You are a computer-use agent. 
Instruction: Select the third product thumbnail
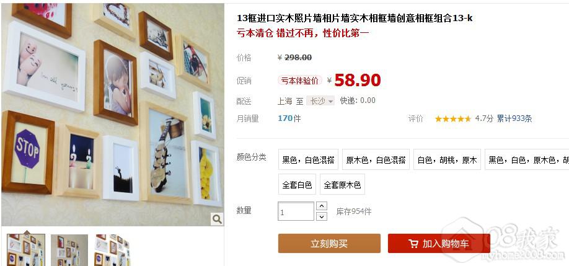click(x=112, y=250)
